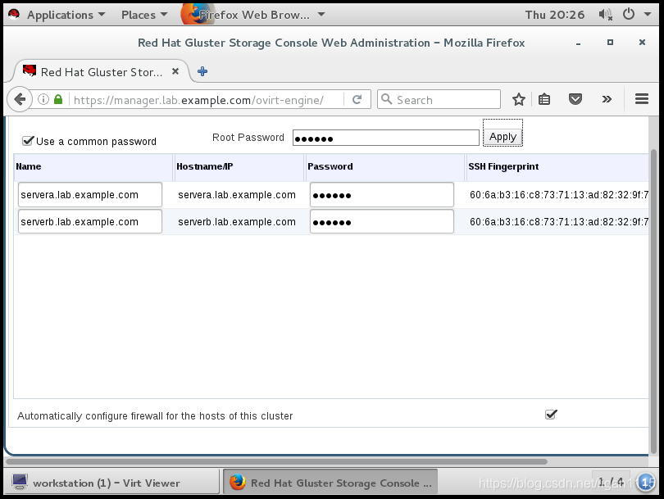The image size is (664, 499).
Task: Toggle automatically configure firewall checkbox
Action: click(551, 415)
